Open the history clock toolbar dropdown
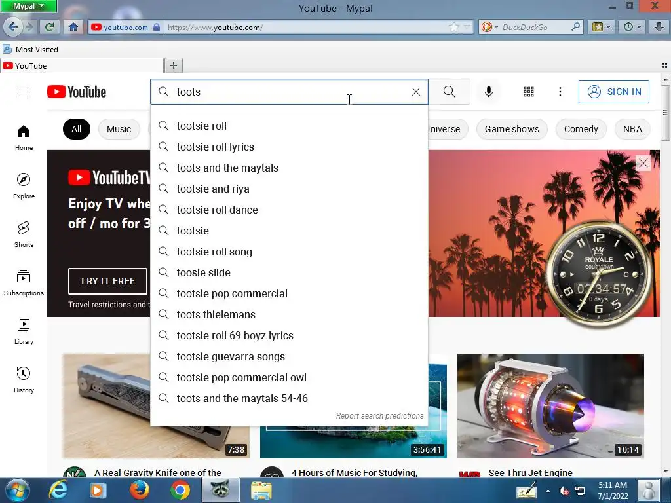The image size is (671, 503). point(632,27)
